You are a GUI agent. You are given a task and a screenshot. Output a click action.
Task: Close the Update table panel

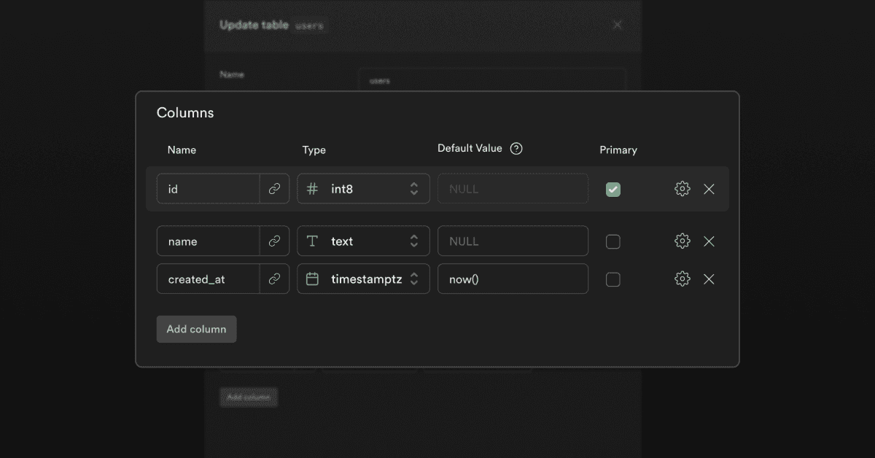tap(618, 25)
